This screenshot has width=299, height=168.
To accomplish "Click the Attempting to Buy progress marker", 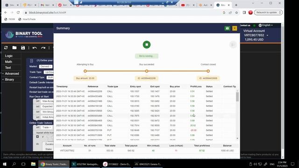I will coord(85,71).
